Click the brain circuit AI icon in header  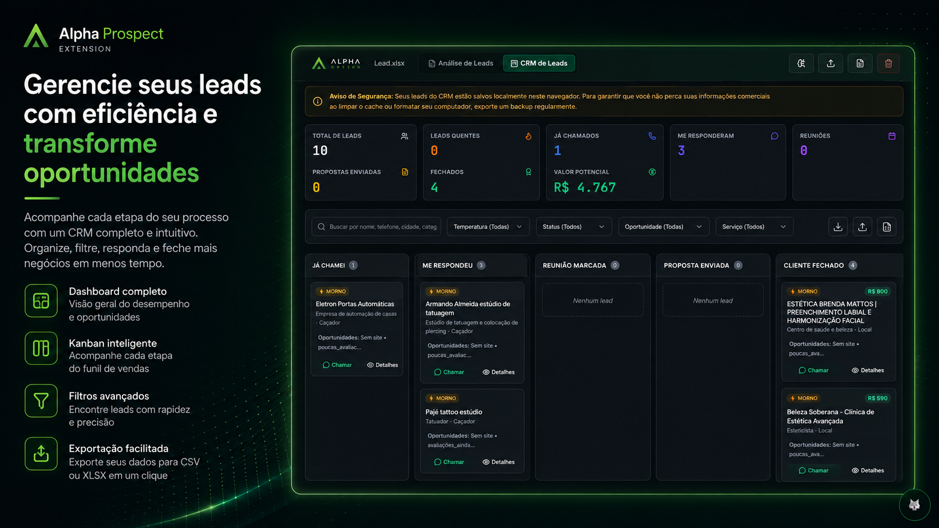coord(801,63)
